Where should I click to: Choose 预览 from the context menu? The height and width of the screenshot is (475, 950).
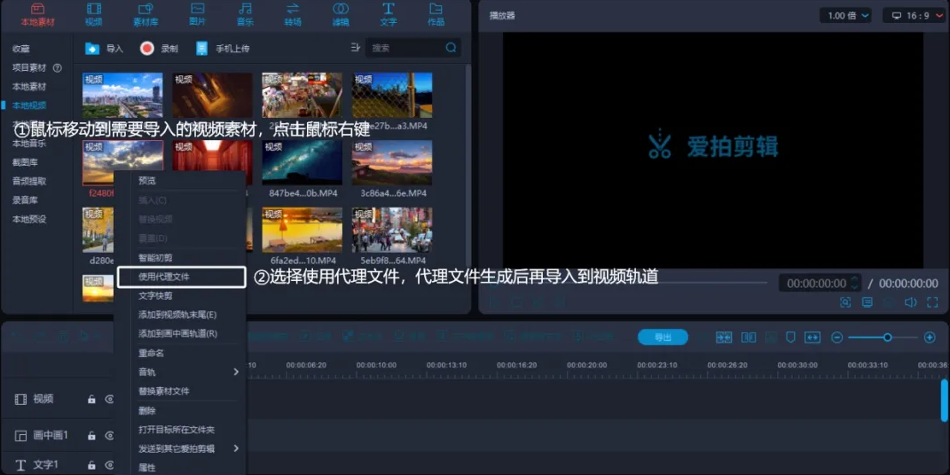147,180
